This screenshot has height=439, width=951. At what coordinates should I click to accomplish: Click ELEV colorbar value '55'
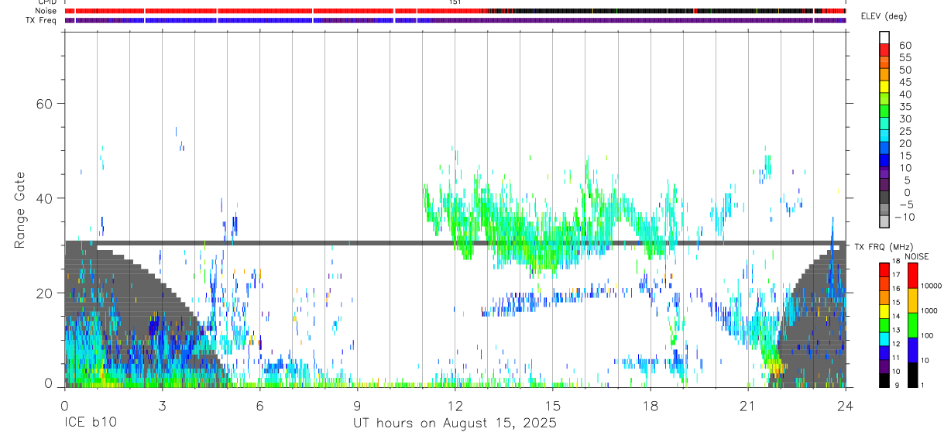pyautogui.click(x=905, y=57)
